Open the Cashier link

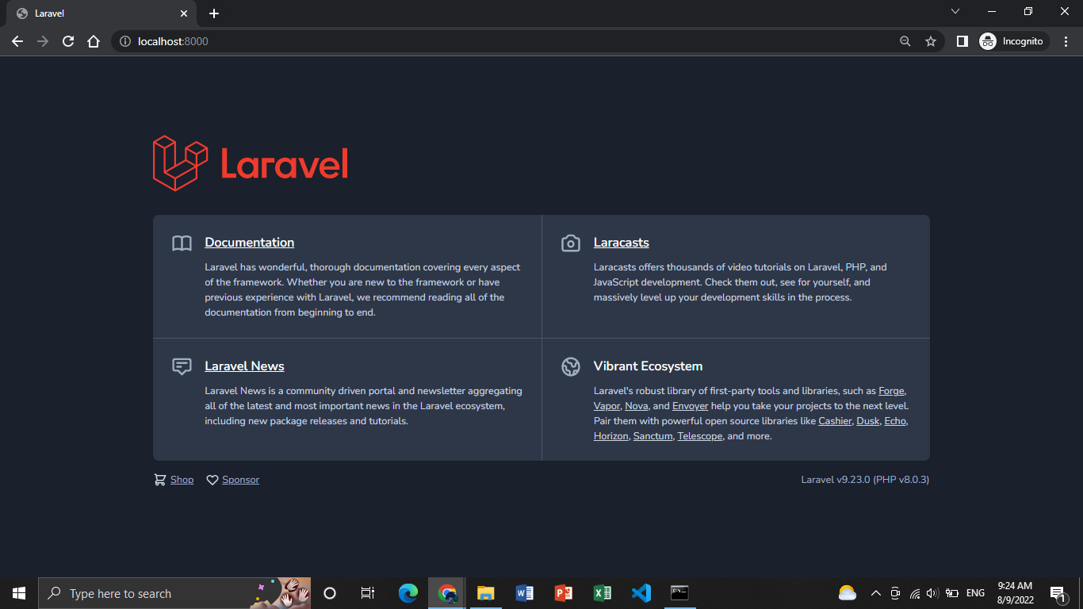(835, 421)
